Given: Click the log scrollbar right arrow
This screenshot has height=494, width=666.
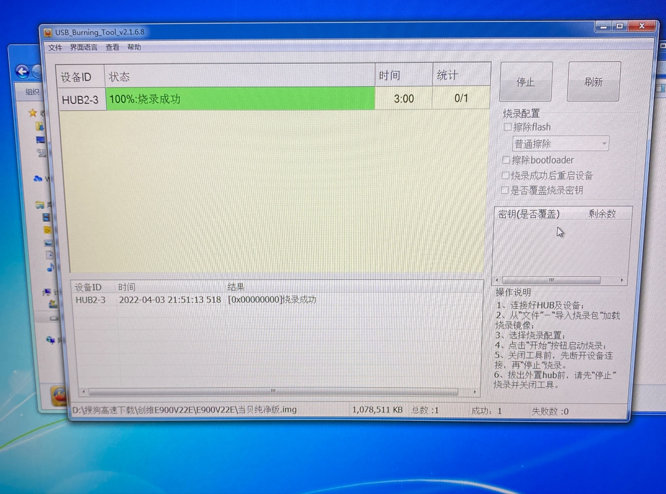Looking at the screenshot, I should [x=475, y=392].
